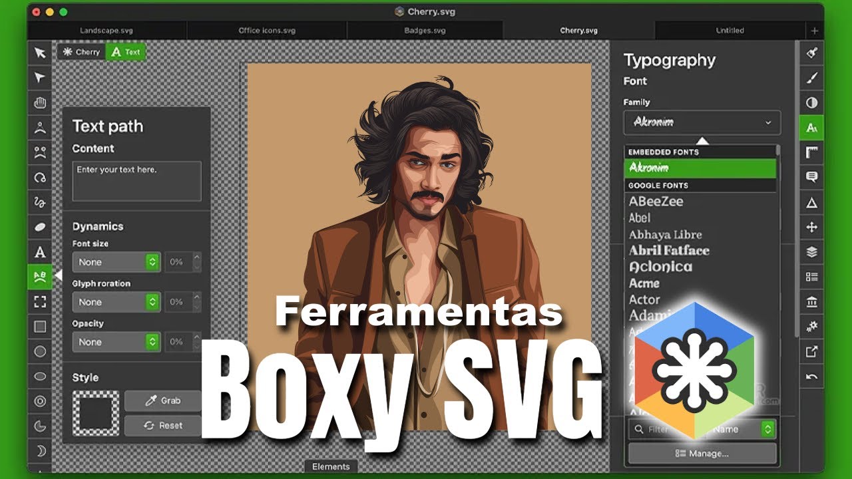Click the Style preview swatch
This screenshot has width=852, height=479.
tap(96, 413)
